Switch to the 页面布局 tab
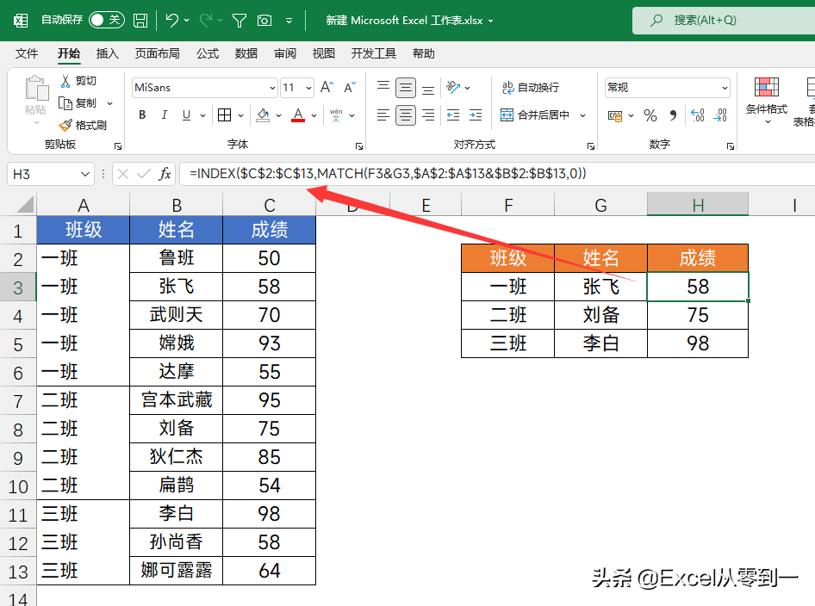The height and width of the screenshot is (606, 815). (157, 53)
